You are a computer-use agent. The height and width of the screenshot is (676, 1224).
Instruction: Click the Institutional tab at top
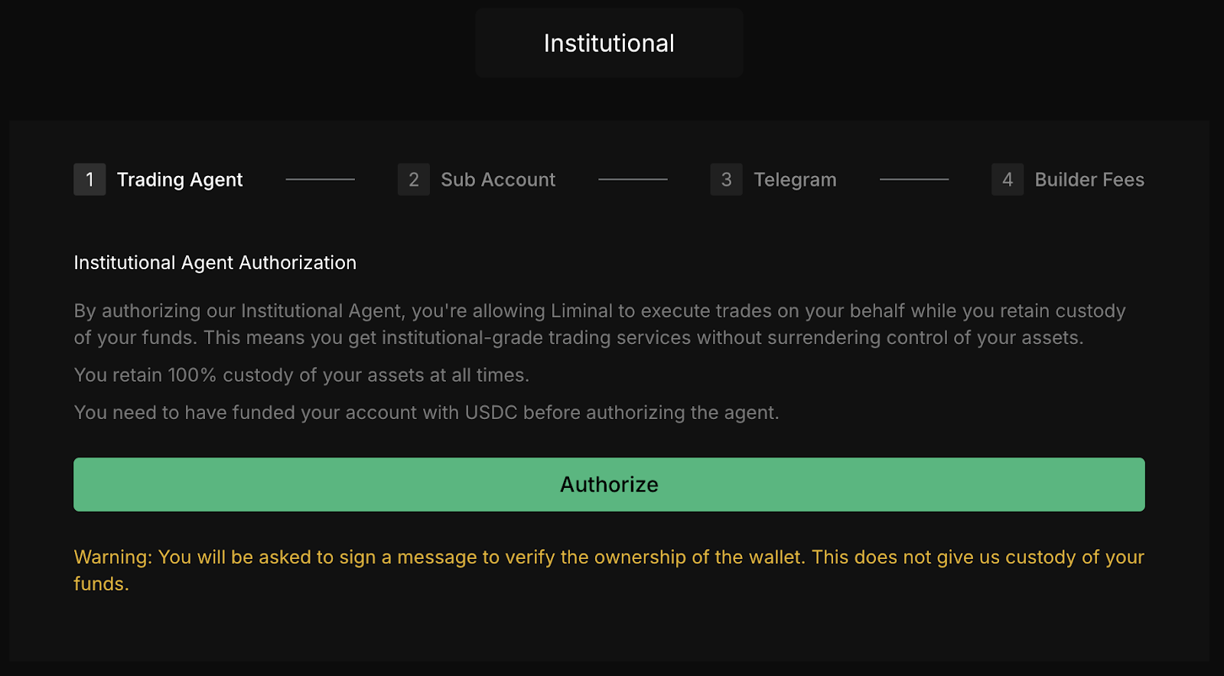click(609, 44)
